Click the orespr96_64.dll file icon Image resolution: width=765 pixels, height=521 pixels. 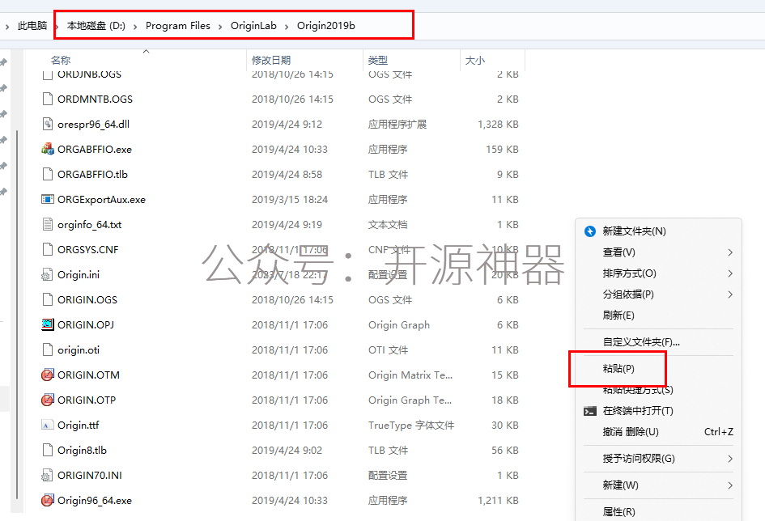pos(47,124)
